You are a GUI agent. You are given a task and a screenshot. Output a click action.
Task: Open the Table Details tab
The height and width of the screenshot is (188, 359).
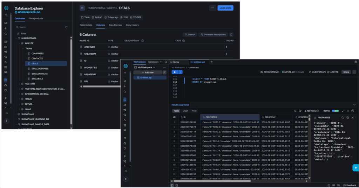click(x=86, y=25)
